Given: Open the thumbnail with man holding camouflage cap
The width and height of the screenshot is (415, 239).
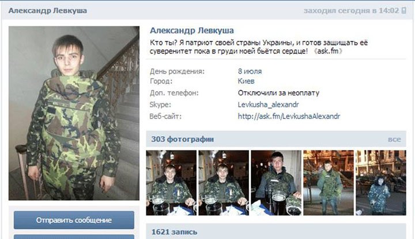Looking at the screenshot, I should (x=276, y=183).
